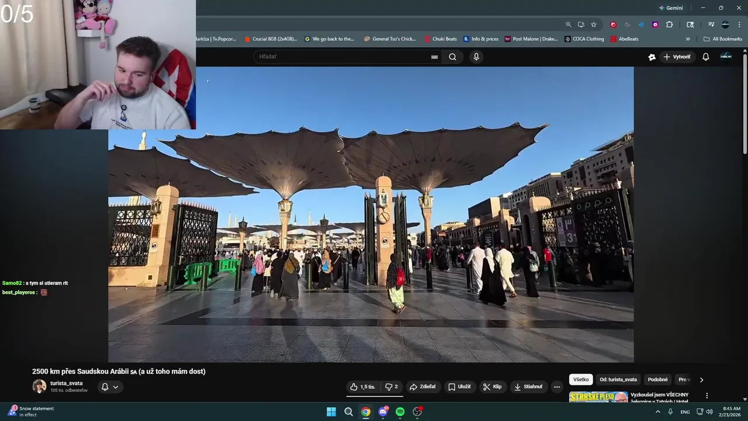
Task: Open the purple star extension icon
Action: 655,25
